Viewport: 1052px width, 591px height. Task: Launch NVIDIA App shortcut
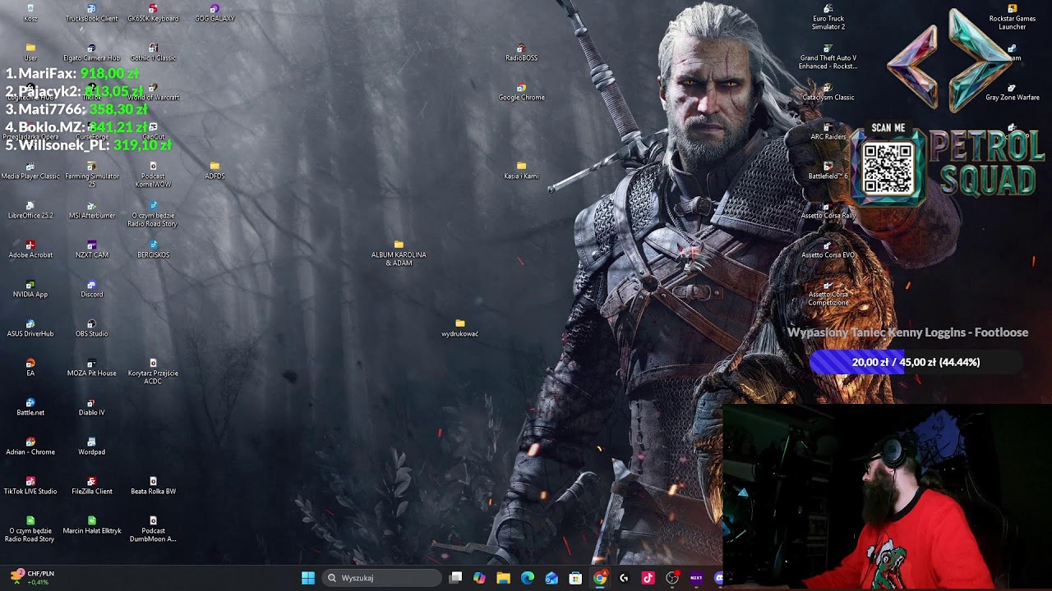pyautogui.click(x=30, y=289)
